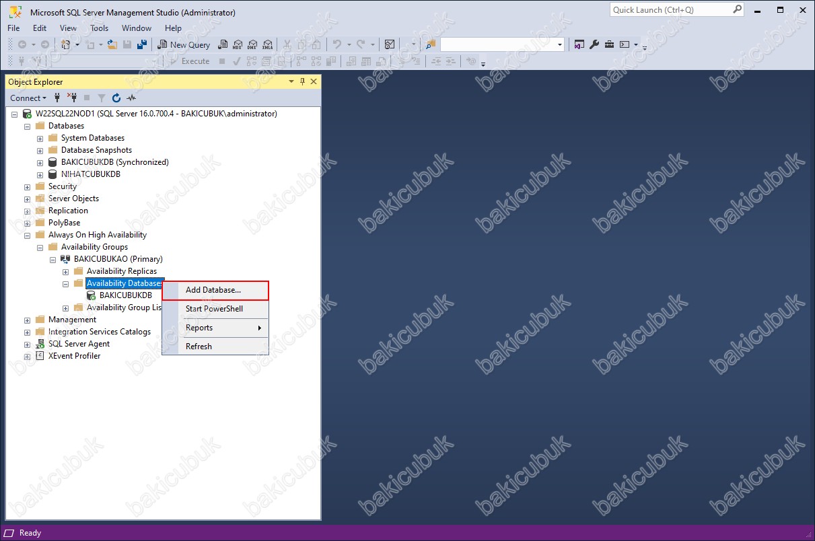Select the XEvent Profiler node
Viewport: 815px width, 541px height.
coord(74,356)
